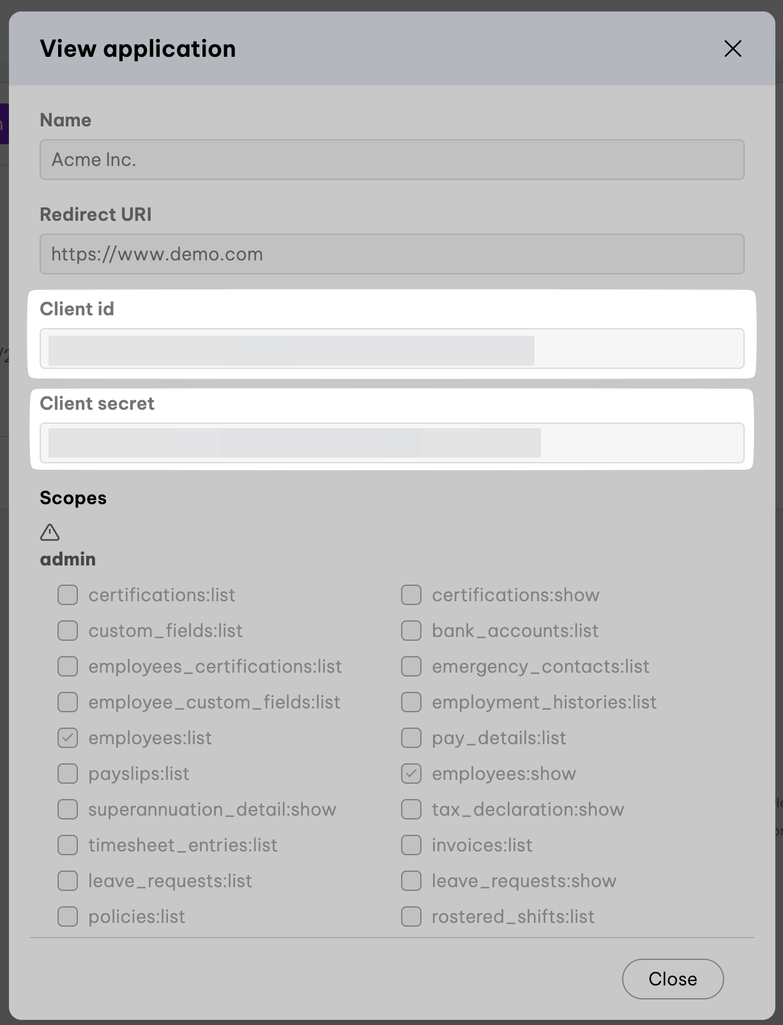Click the Name field with Acme Inc.
The image size is (783, 1025).
coord(391,160)
